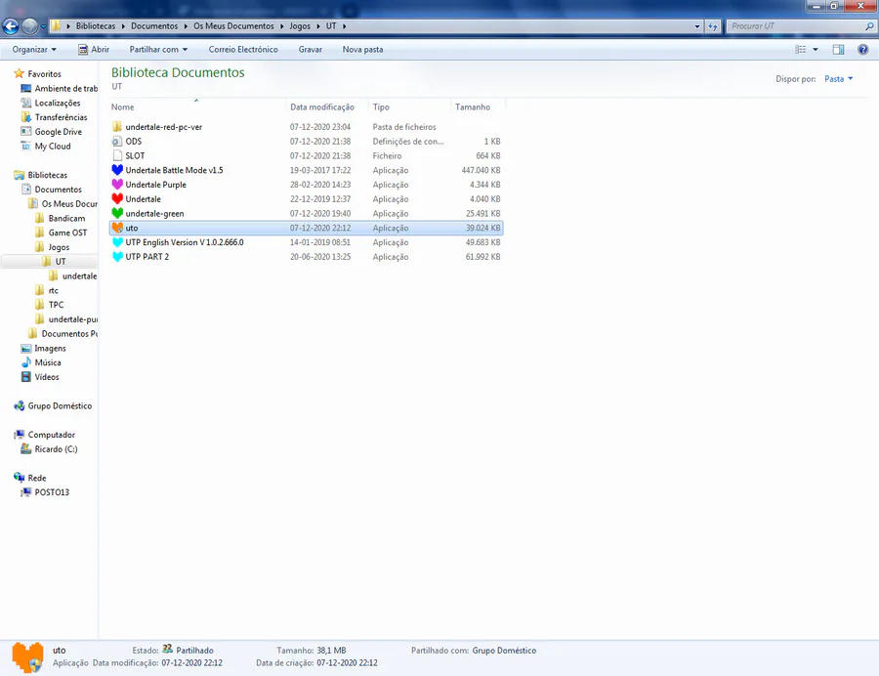The height and width of the screenshot is (676, 879).
Task: Click Nova pasta in the toolbar
Action: click(362, 49)
